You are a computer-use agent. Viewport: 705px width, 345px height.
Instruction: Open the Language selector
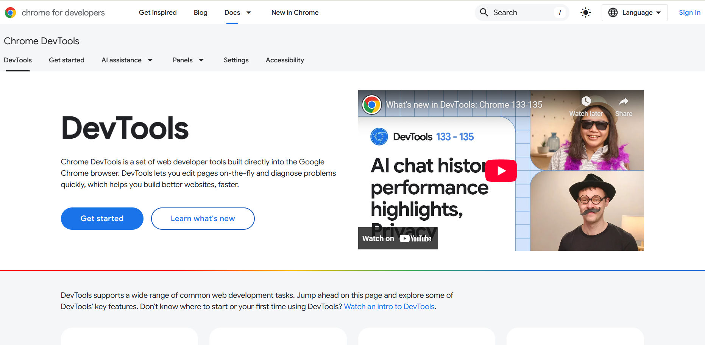pyautogui.click(x=638, y=12)
